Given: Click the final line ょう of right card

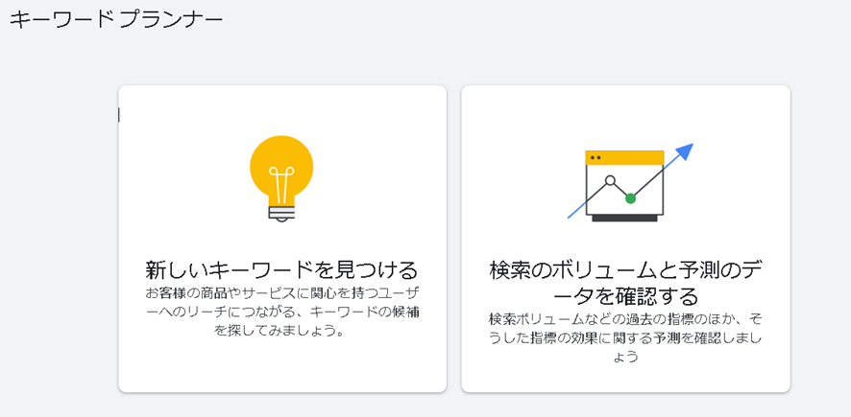Looking at the screenshot, I should [x=624, y=357].
